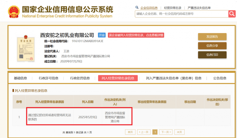Switch to the 行政许可信息 tab
The height and width of the screenshot is (138, 237).
(x=49, y=78)
